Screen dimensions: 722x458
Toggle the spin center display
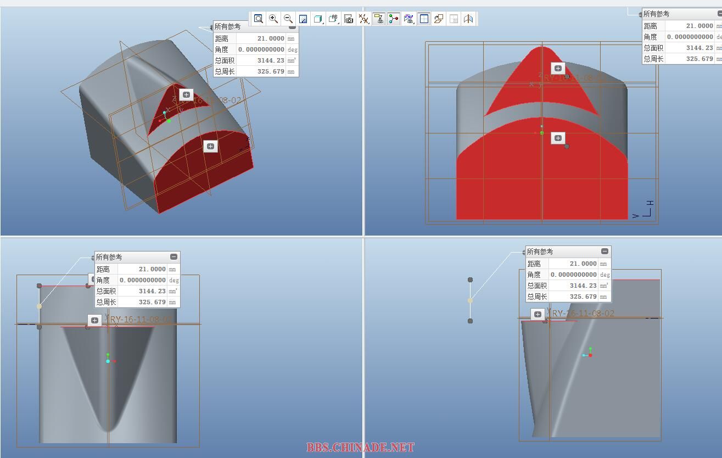(x=394, y=19)
